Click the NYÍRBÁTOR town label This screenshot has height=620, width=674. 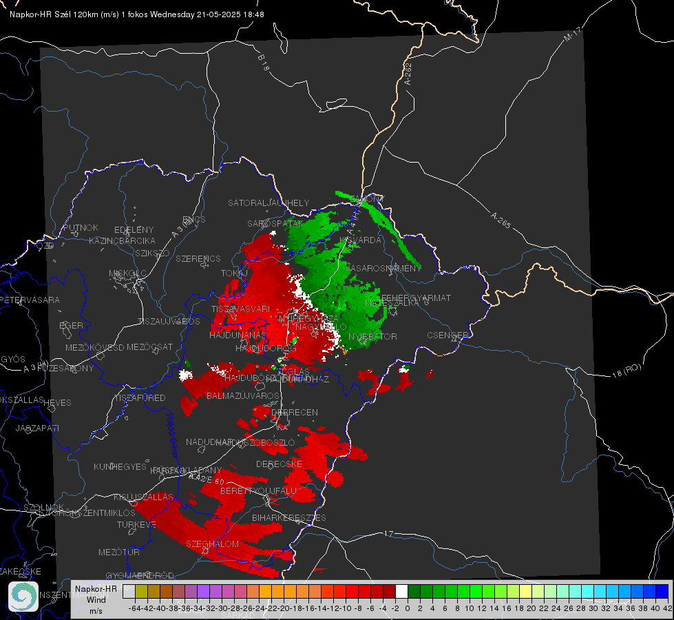click(372, 336)
